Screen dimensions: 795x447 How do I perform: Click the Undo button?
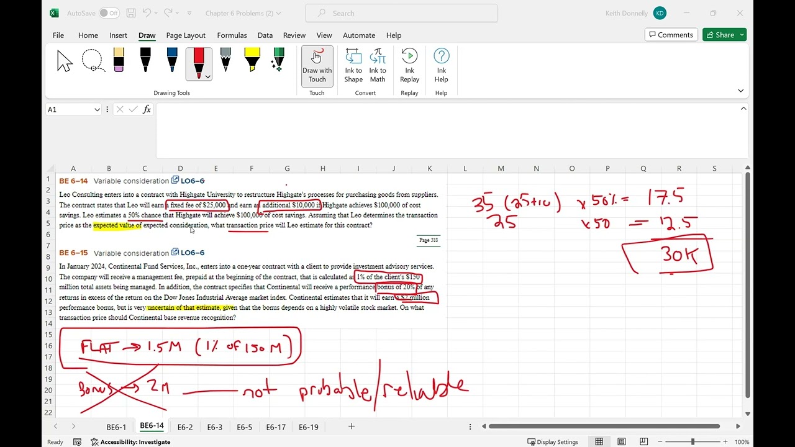pyautogui.click(x=147, y=13)
